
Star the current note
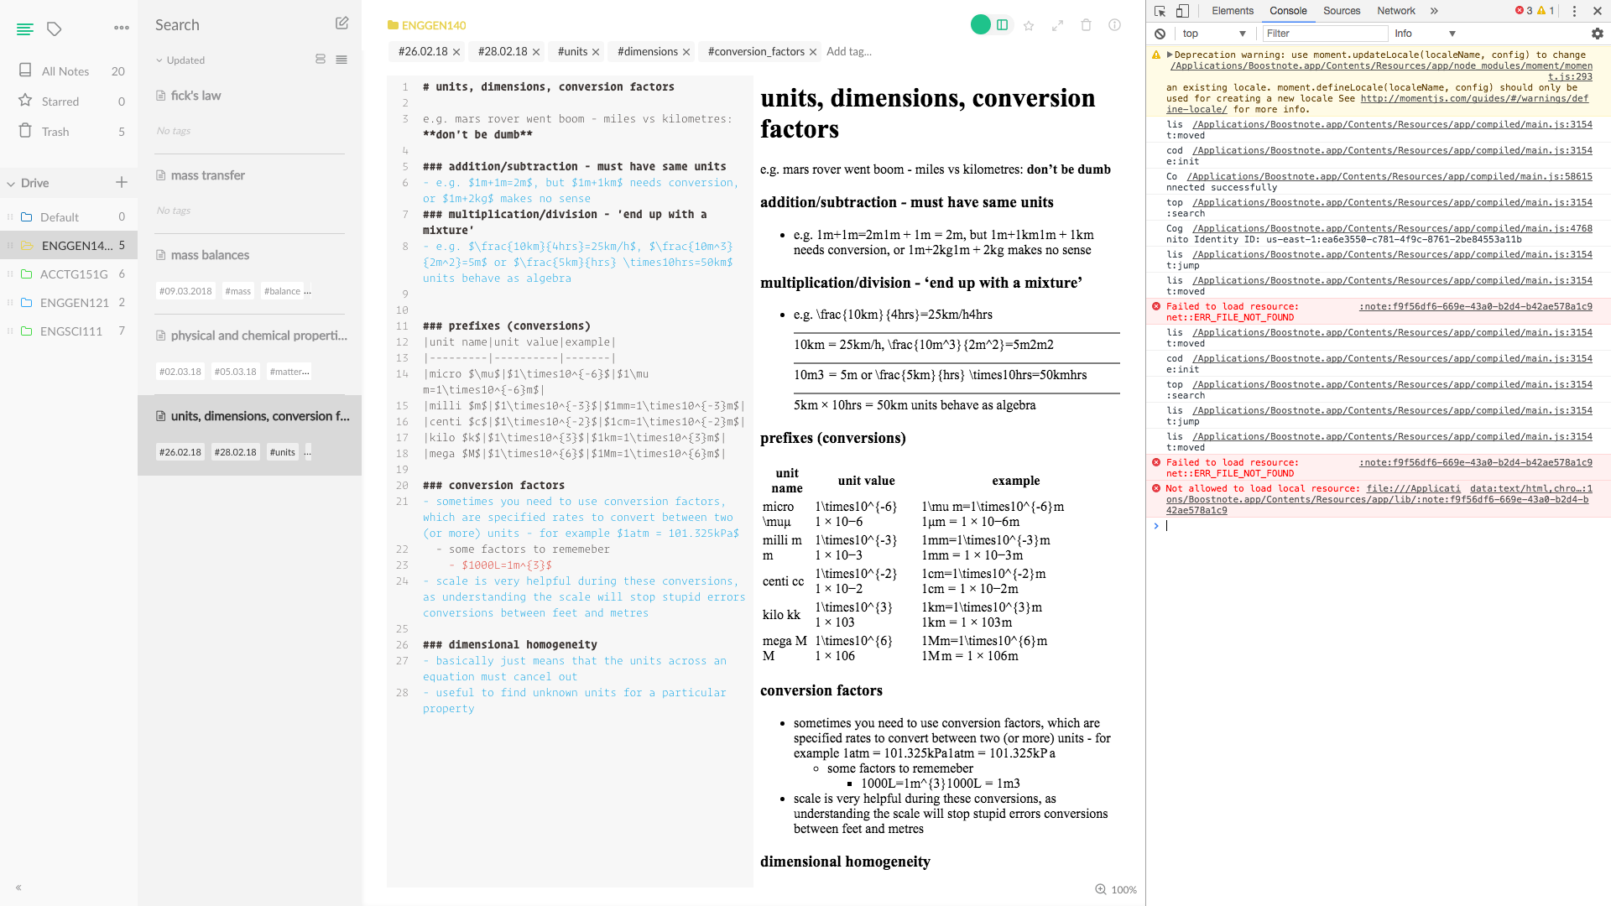[1029, 25]
